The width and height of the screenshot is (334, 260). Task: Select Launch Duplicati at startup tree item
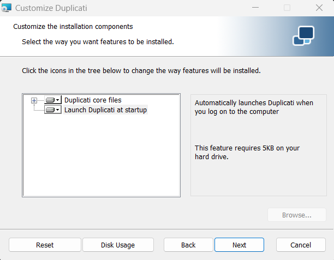click(x=105, y=110)
